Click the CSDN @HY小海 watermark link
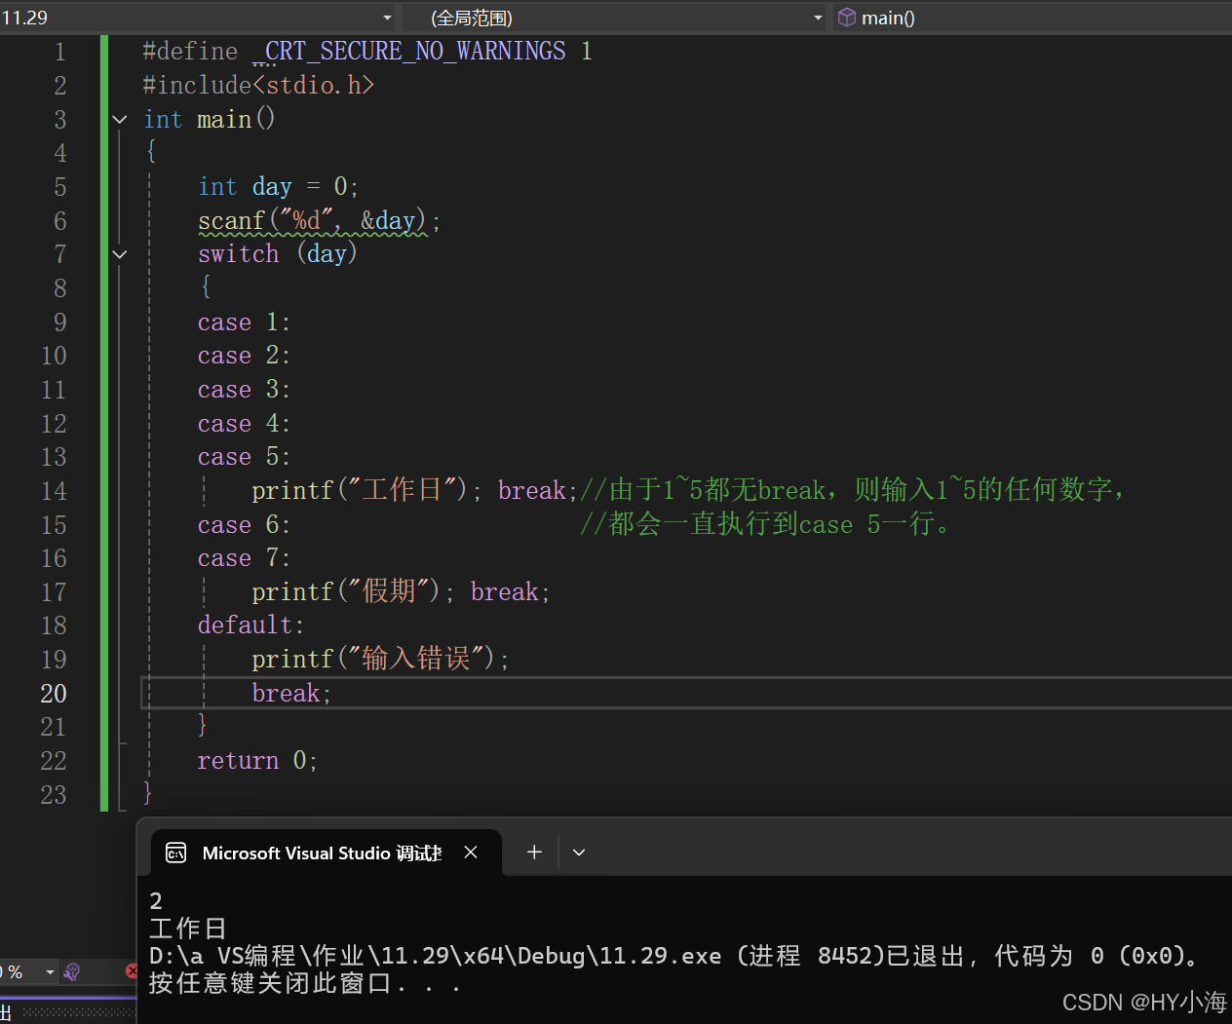The height and width of the screenshot is (1024, 1232). pyautogui.click(x=1145, y=1002)
